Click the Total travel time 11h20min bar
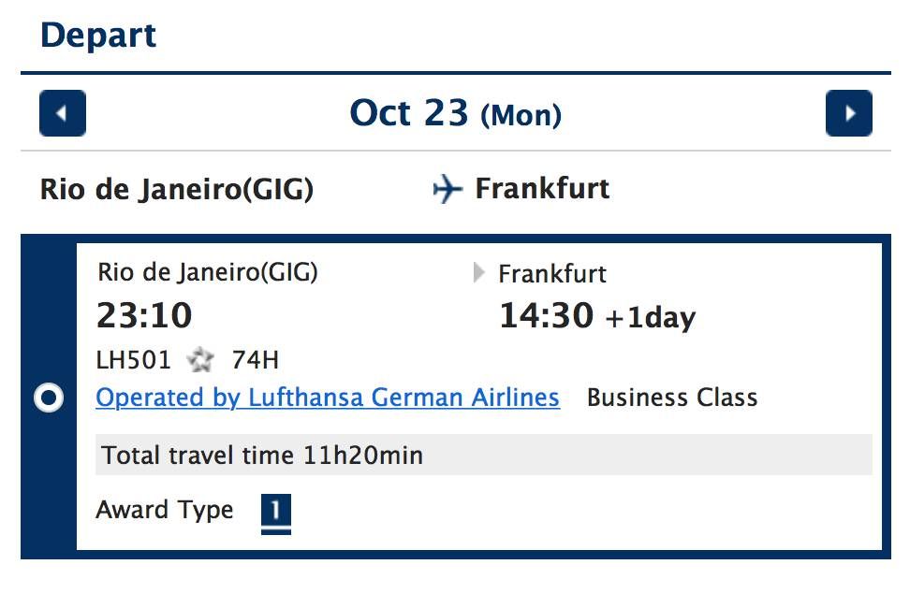 click(x=483, y=455)
